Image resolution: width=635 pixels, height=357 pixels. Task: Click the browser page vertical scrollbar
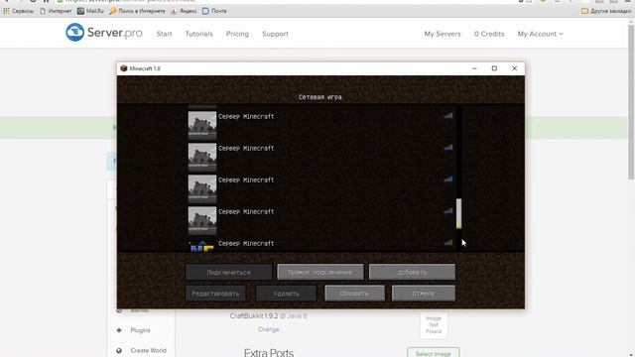pyautogui.click(x=631, y=101)
